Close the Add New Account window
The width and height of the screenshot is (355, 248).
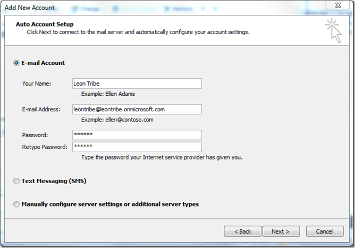pyautogui.click(x=338, y=5)
